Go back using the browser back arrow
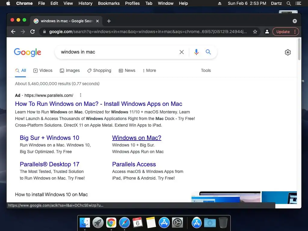Screen dimensions: 308x231 pyautogui.click(x=13, y=32)
